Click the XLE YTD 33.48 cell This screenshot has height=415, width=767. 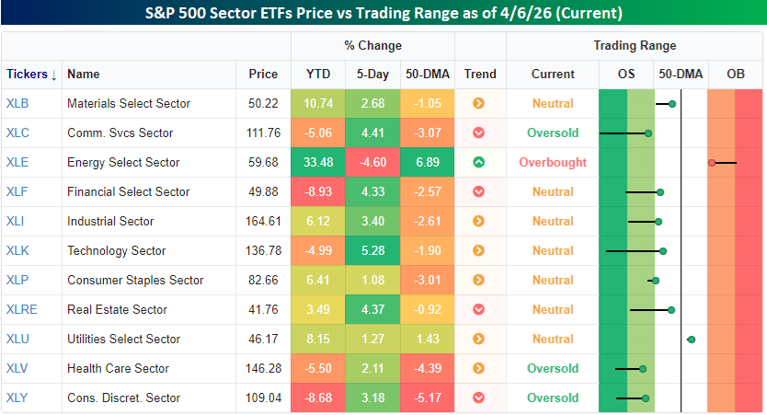pyautogui.click(x=317, y=163)
